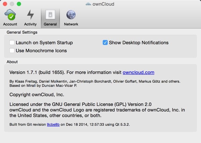Open the Activity lightning bolt tab
Screen dimensions: 201x143
click(x=30, y=18)
